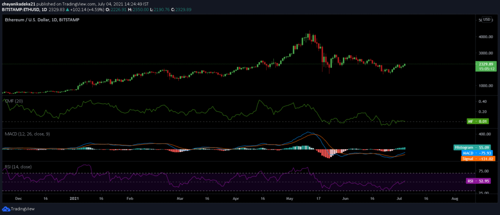The image size is (500, 215).
Task: Click the BITSTAMP:ETHUSD symbol in header
Action: [21, 10]
